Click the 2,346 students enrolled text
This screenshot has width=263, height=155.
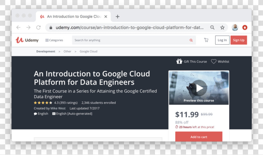99,102
